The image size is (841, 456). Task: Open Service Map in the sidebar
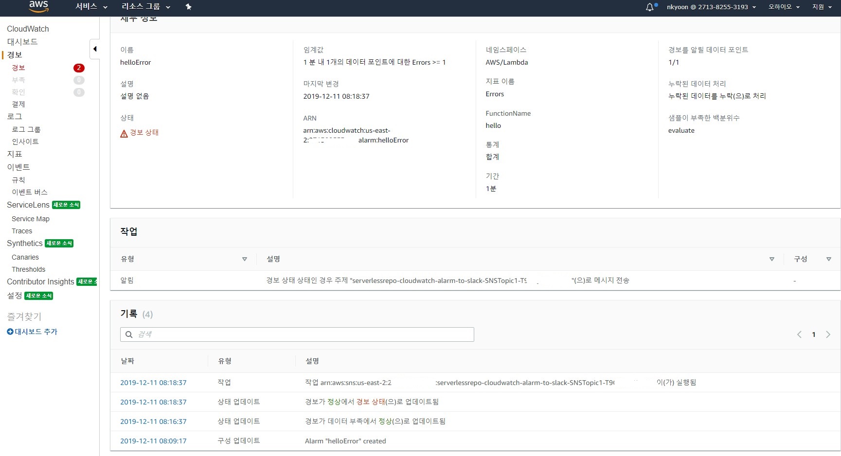31,219
